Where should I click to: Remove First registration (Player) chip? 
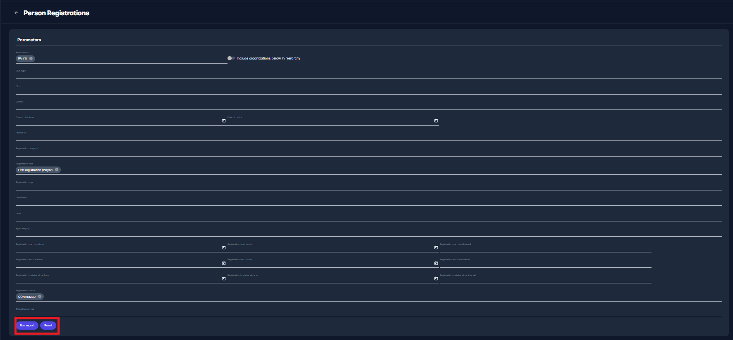tap(57, 170)
